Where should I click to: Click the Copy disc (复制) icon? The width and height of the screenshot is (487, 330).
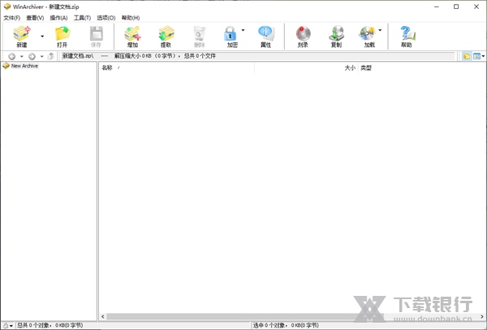pos(336,34)
